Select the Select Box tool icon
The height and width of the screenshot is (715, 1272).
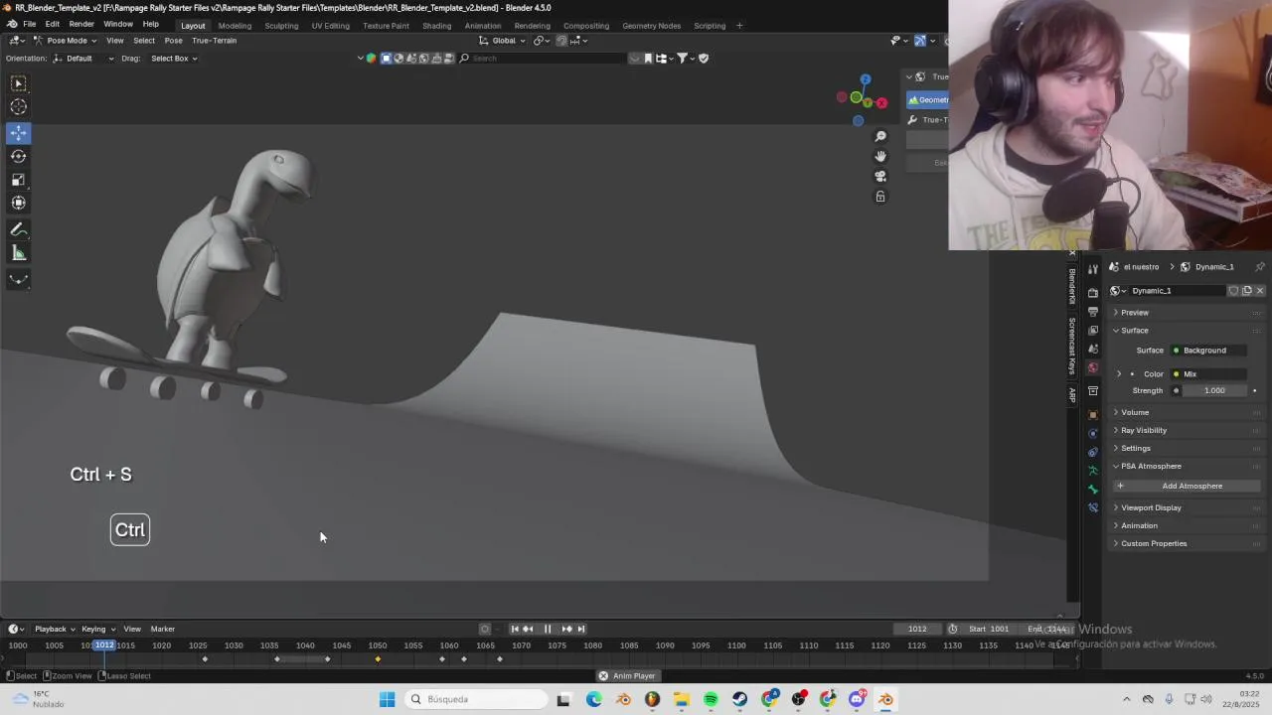click(19, 83)
